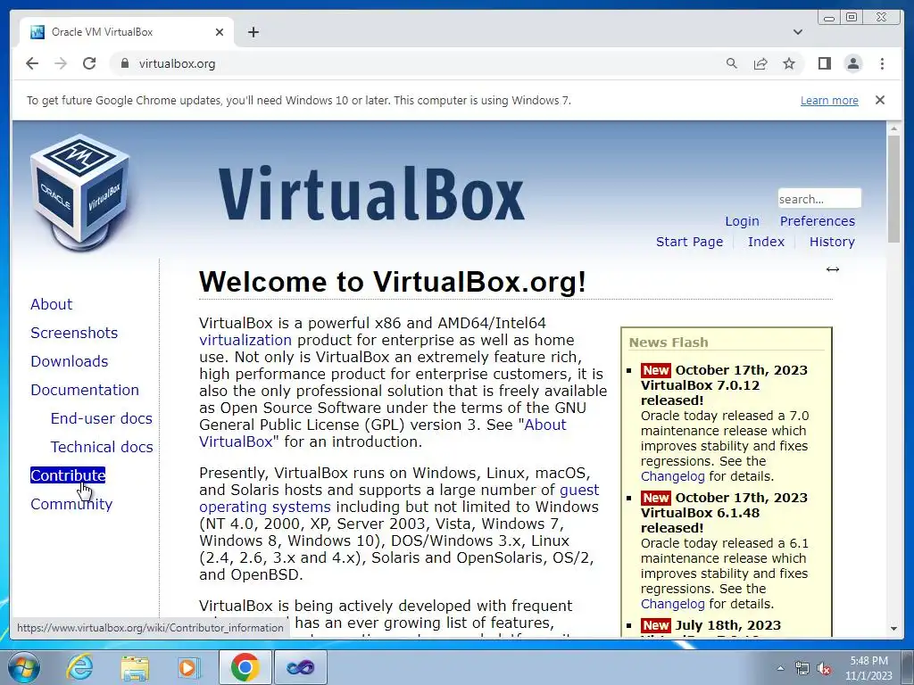Launch Internet Explorer from taskbar
Viewport: 914px width, 685px height.
point(79,667)
